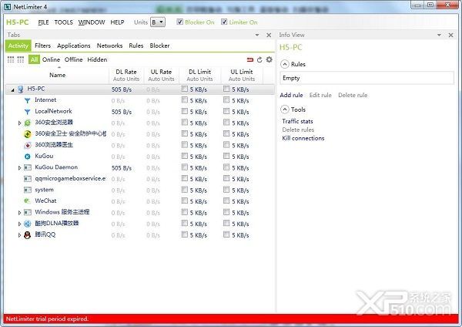Enable DL Limit checkbox for Internet row
Screen dimensions: 462x327
click(185, 100)
